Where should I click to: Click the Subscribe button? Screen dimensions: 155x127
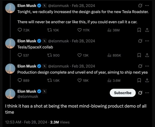coord(122,93)
